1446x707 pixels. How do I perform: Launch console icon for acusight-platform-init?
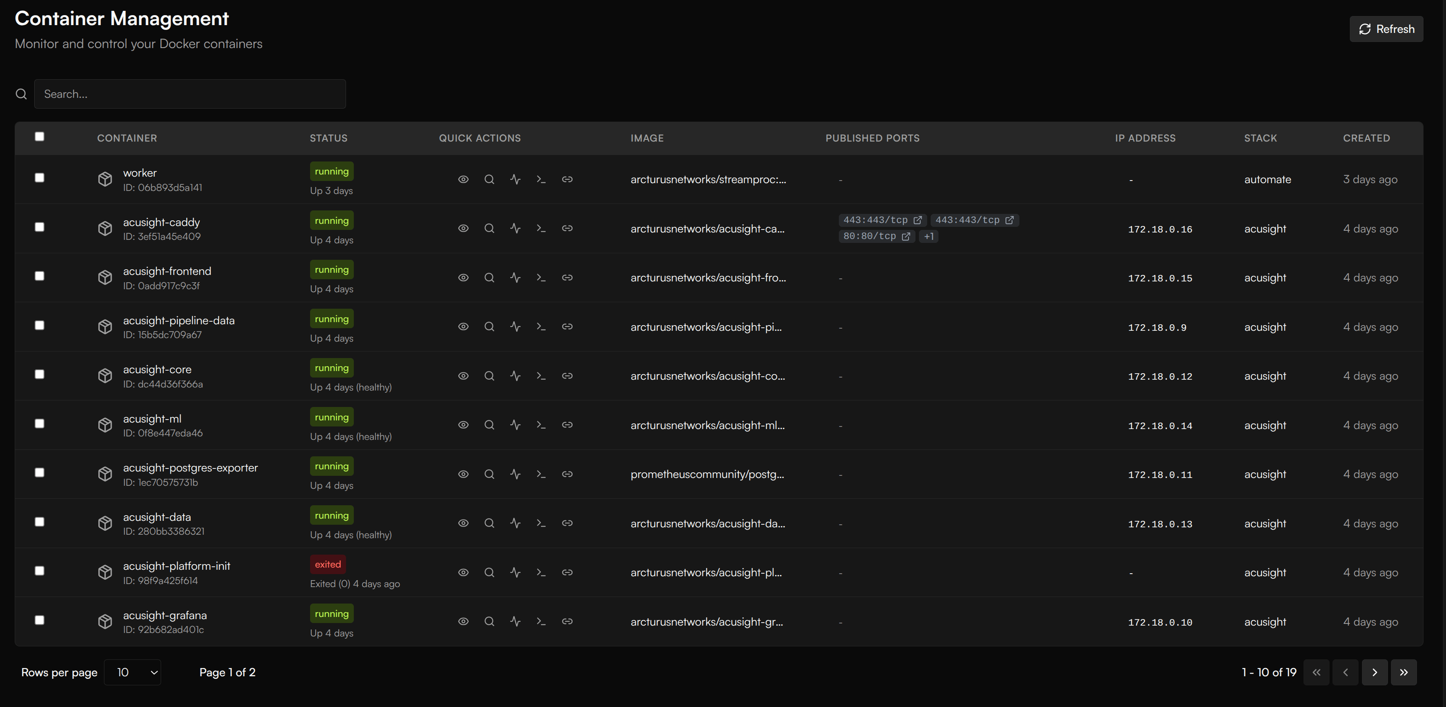[x=541, y=572]
